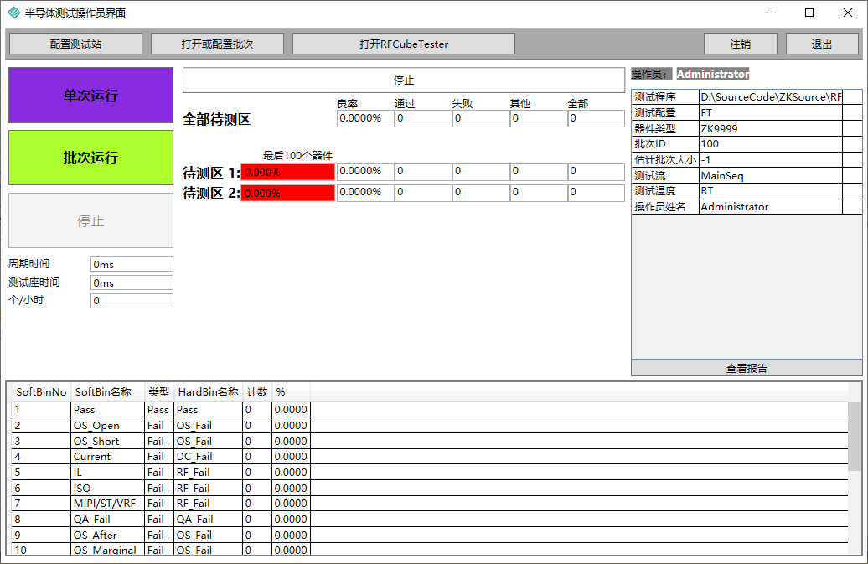Sort by HardBin名称 column header
Viewport: 868px width, 564px height.
pos(209,392)
